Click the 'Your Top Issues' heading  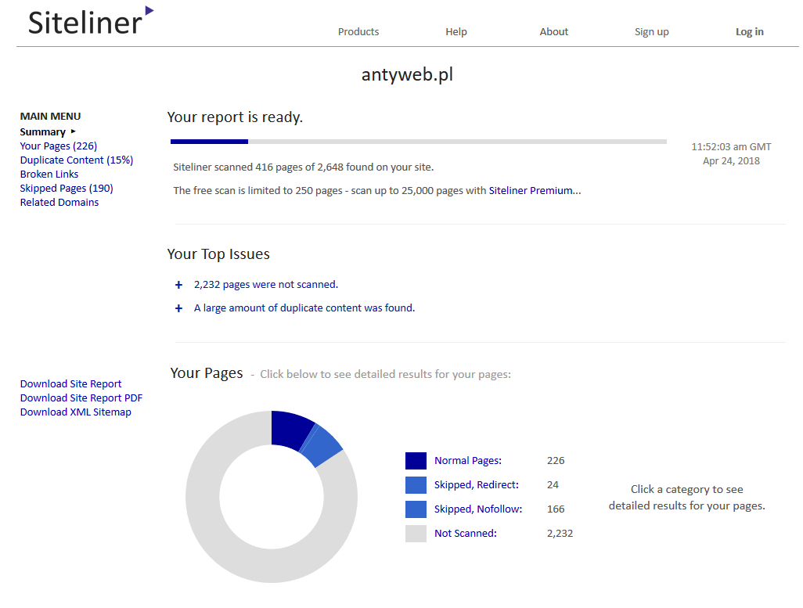[x=218, y=254]
